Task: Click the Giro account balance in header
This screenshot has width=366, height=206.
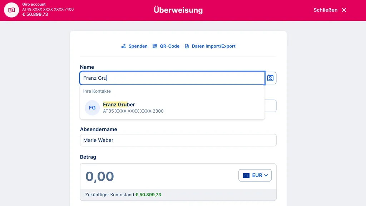Action: [x=35, y=15]
